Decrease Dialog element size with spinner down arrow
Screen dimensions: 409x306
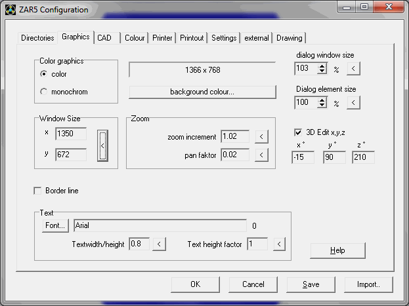coord(322,105)
